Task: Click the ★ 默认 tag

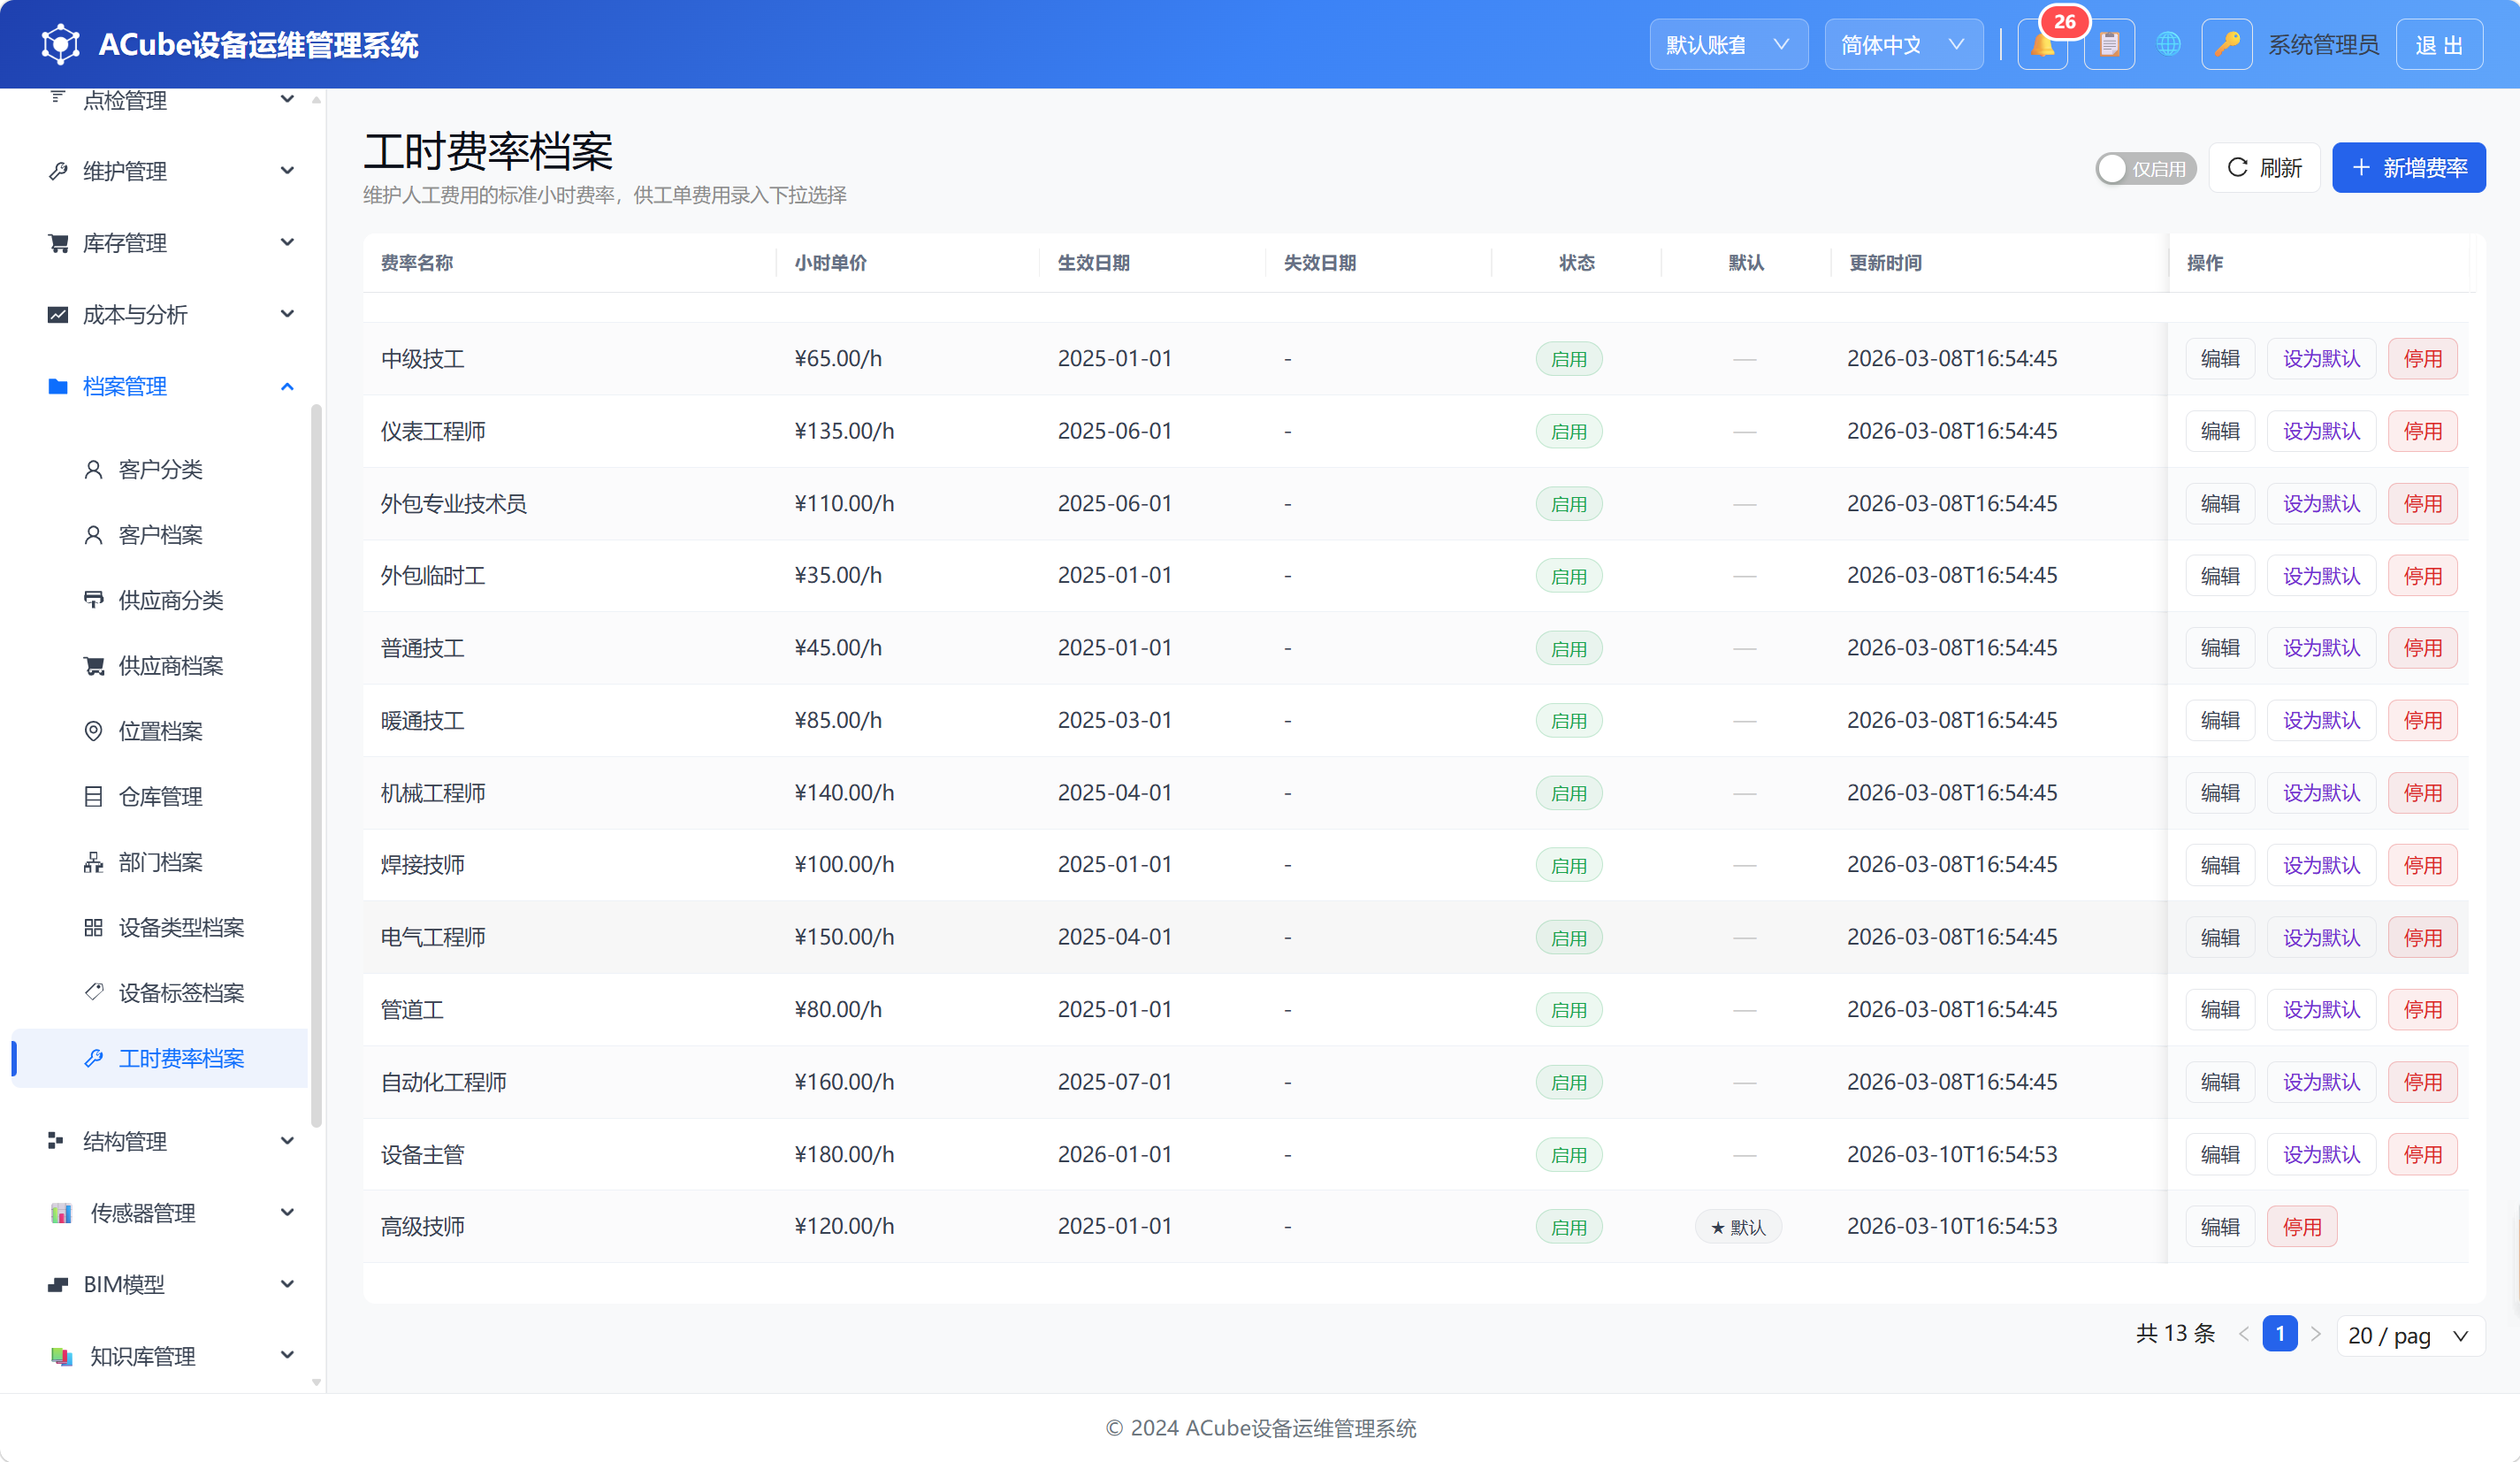Action: coord(1738,1227)
